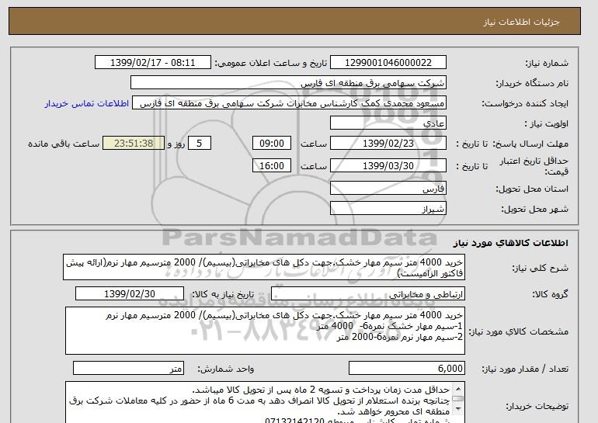Click general need description text box
Image resolution: width=598 pixels, height=423 pixels.
point(264,268)
